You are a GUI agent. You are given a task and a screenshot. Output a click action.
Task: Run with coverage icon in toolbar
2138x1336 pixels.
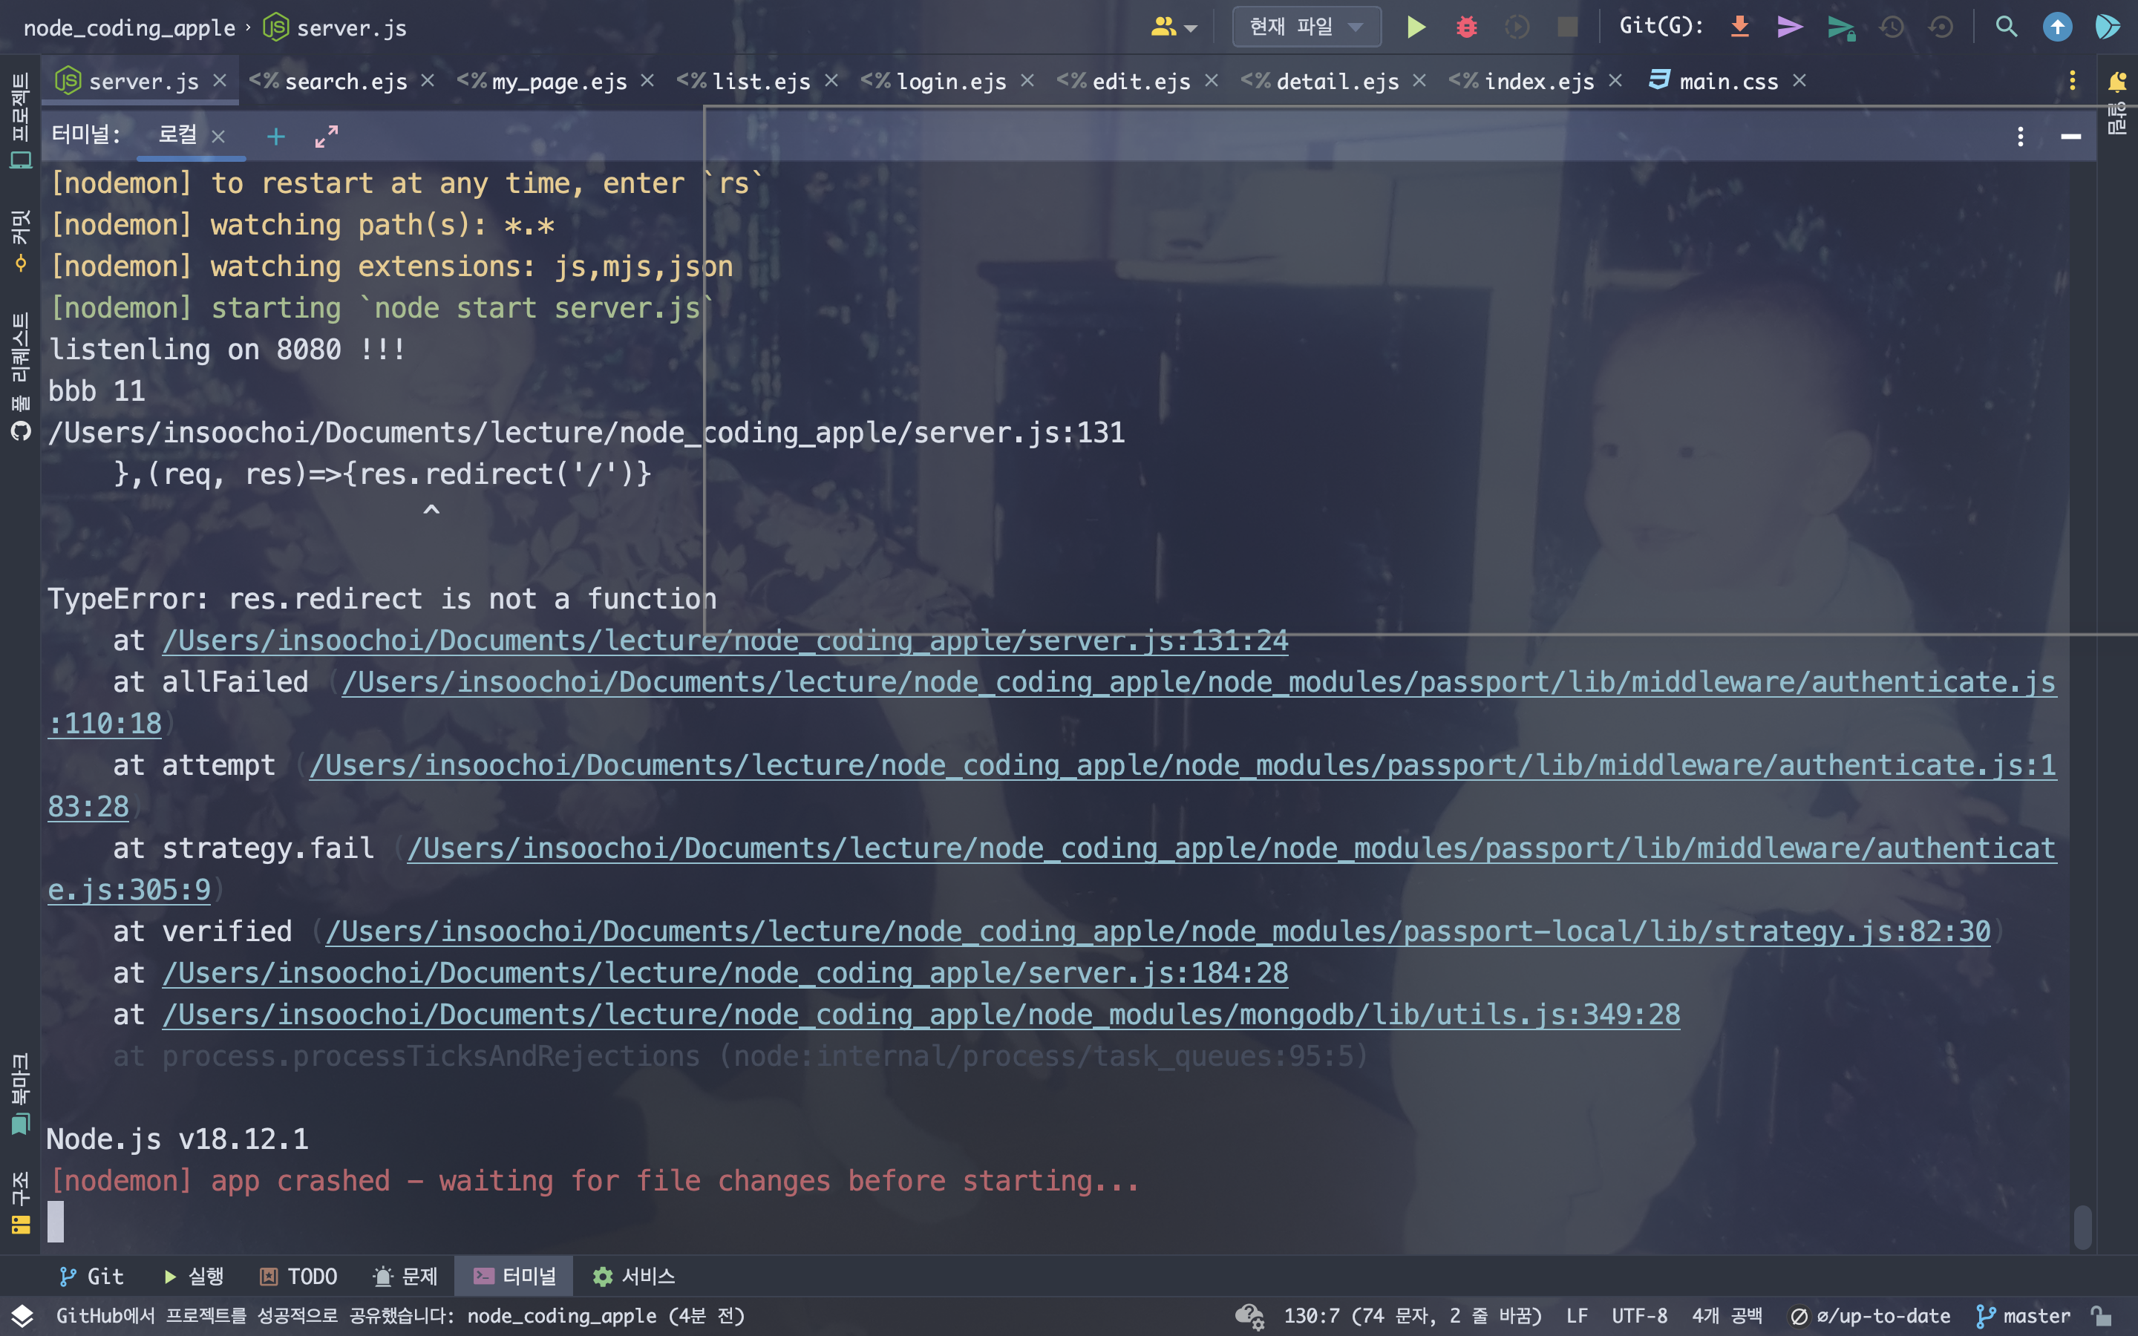[1517, 27]
